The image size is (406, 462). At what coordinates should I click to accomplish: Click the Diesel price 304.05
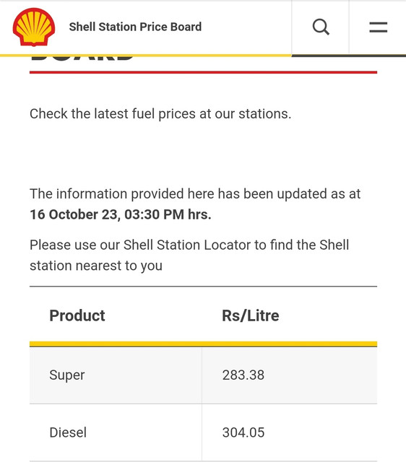point(243,432)
